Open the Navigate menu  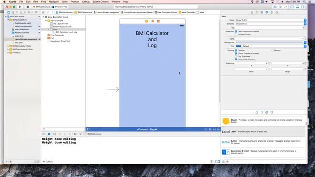54,2
